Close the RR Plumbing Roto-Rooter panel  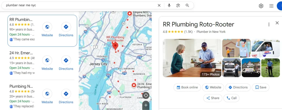pyautogui.click(x=277, y=23)
